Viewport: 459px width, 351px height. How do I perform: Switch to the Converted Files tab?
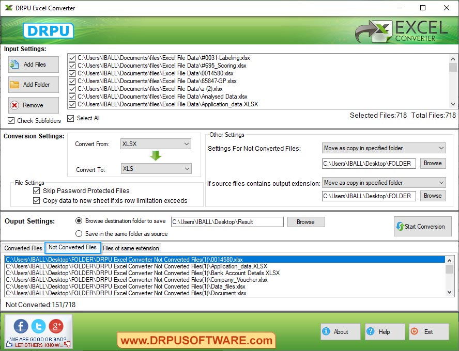23,248
